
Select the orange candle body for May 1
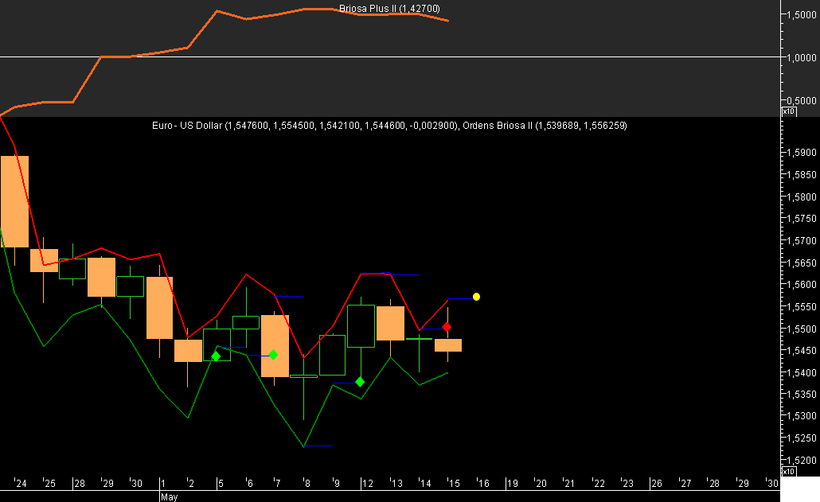[x=159, y=308]
